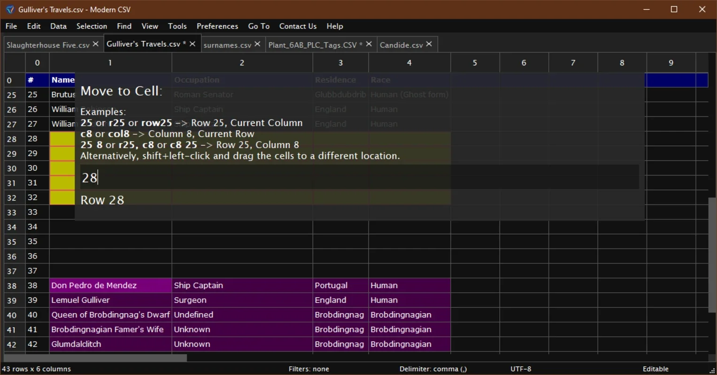Click the 'Ship Captain' cell in row 38

242,285
